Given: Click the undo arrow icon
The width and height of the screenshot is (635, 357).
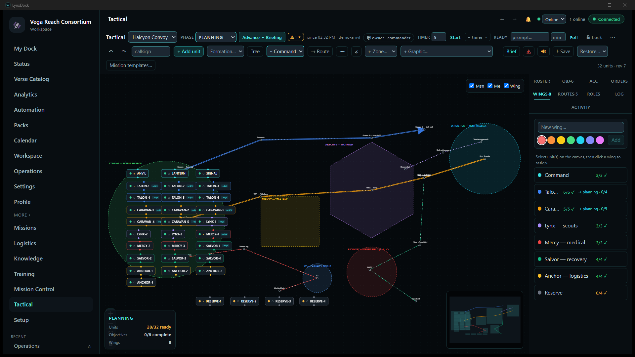Looking at the screenshot, I should pyautogui.click(x=111, y=52).
